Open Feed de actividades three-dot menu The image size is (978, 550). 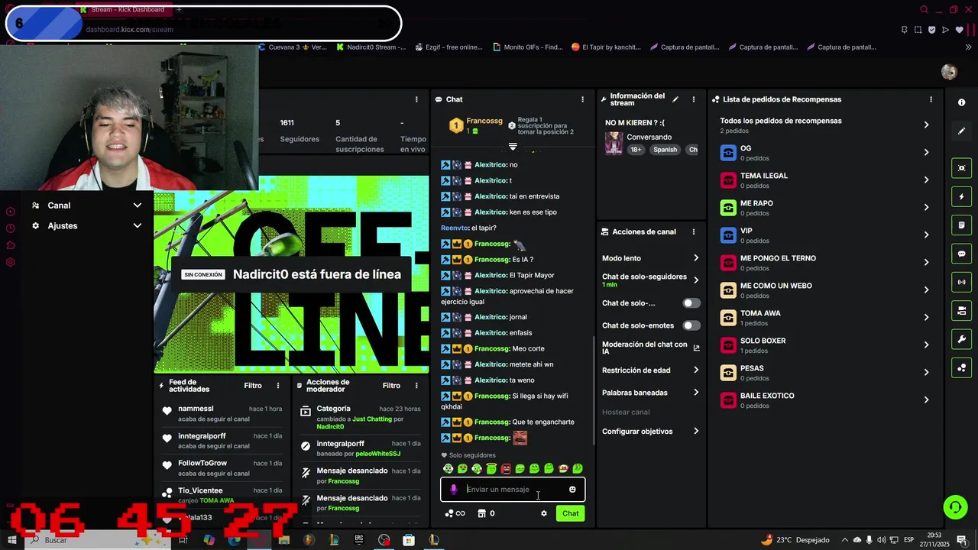coord(278,386)
